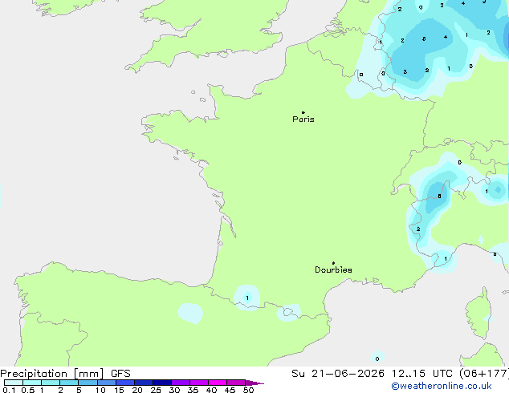
Task: Click the legend label '0.5'
Action: 27,390
